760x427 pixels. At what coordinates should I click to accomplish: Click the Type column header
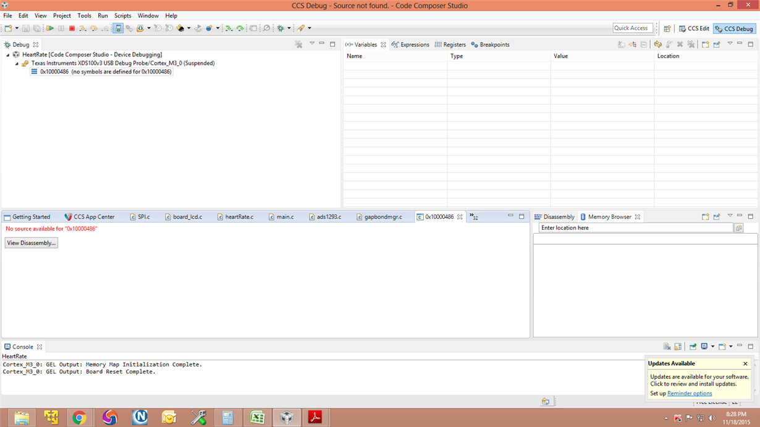499,56
